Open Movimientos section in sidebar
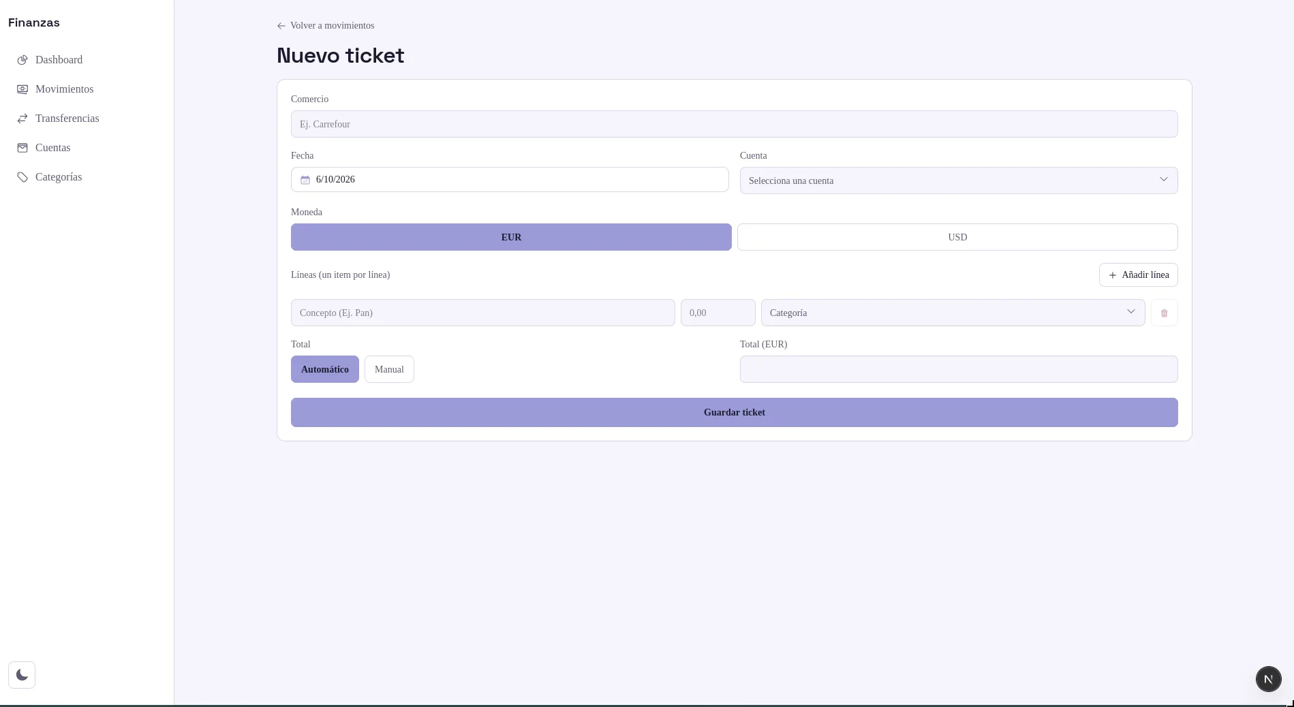This screenshot has width=1294, height=707. (87, 89)
